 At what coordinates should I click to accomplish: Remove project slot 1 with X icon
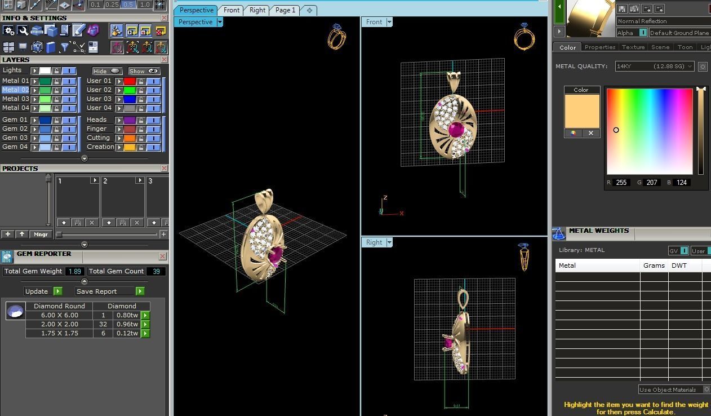coord(92,223)
